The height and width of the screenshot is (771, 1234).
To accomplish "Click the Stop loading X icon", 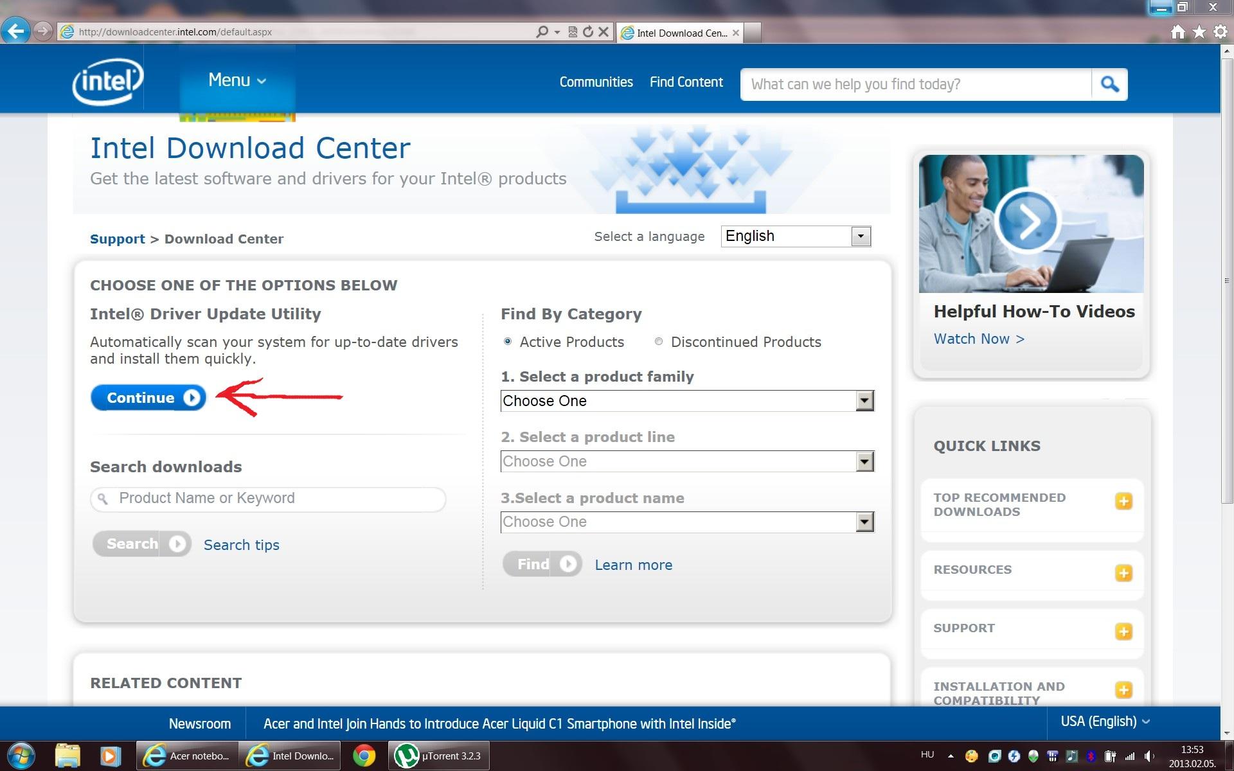I will 604,31.
